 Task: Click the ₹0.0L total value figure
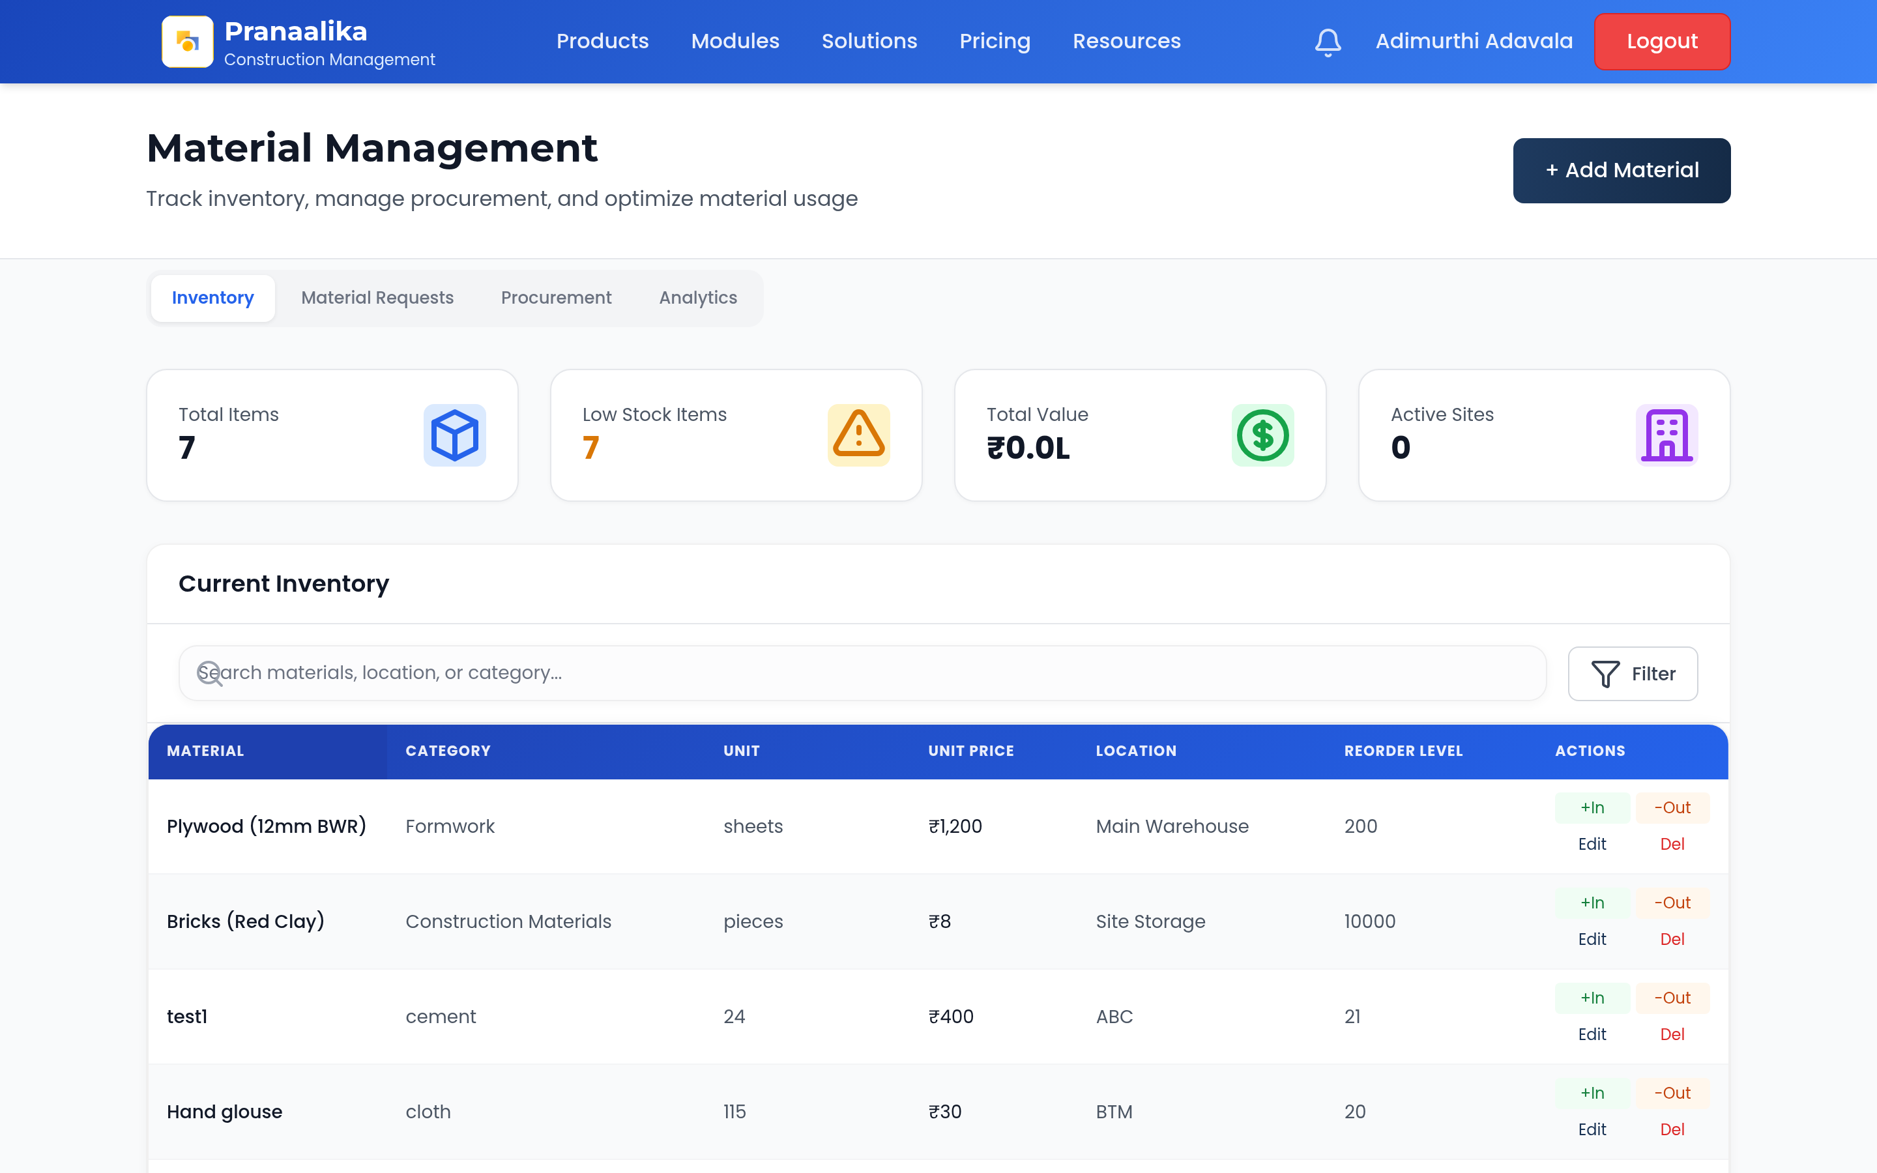tap(1028, 448)
